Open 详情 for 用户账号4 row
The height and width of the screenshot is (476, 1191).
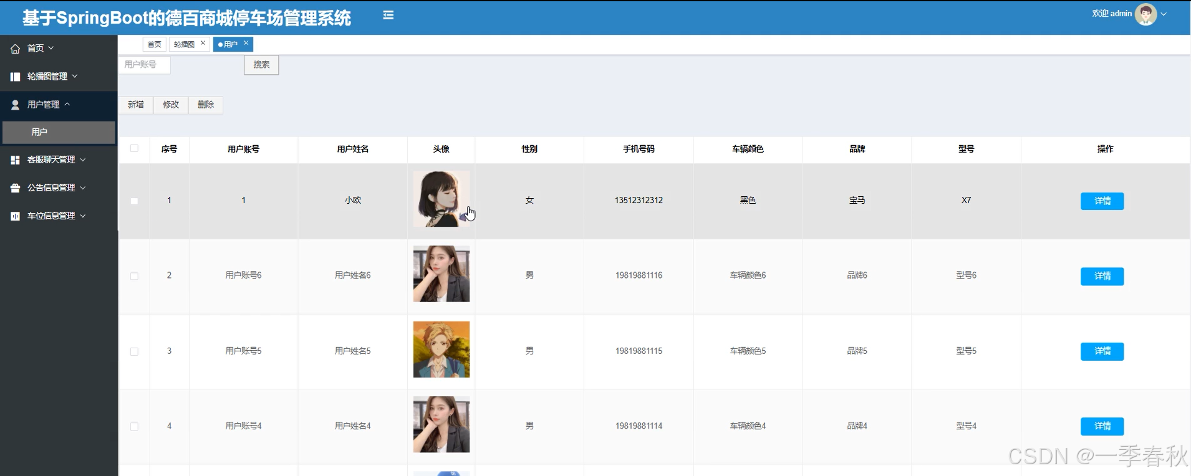click(1102, 426)
